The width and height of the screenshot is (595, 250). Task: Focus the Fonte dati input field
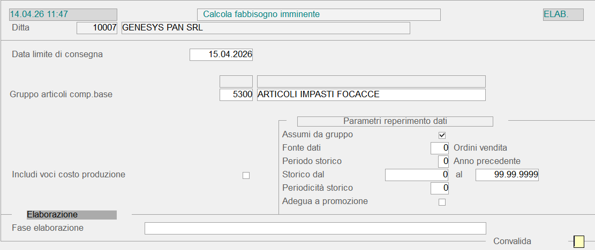(440, 148)
